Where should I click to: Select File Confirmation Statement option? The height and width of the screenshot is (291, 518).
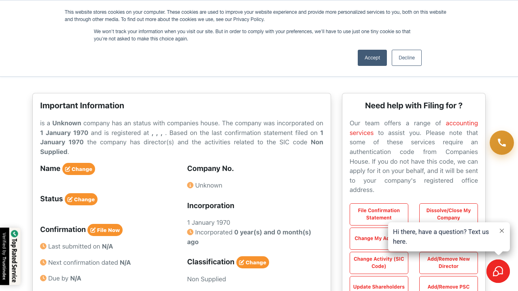(379, 214)
